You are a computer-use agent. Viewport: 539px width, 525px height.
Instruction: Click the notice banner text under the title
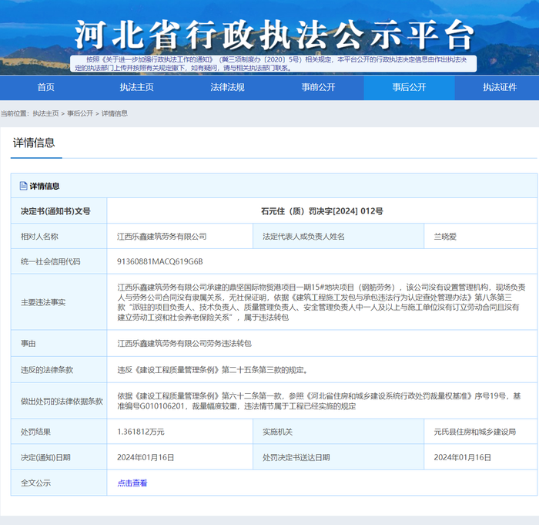coord(273,64)
